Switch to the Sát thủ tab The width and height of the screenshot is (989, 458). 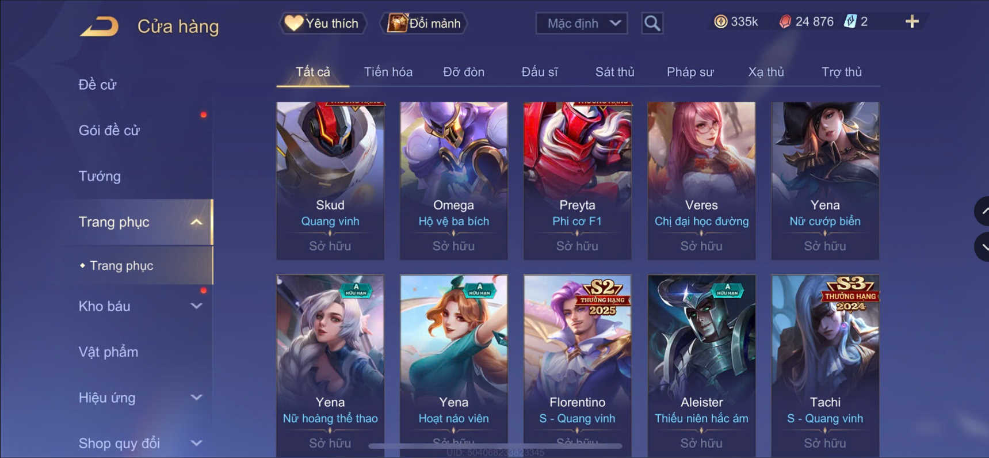(x=614, y=72)
